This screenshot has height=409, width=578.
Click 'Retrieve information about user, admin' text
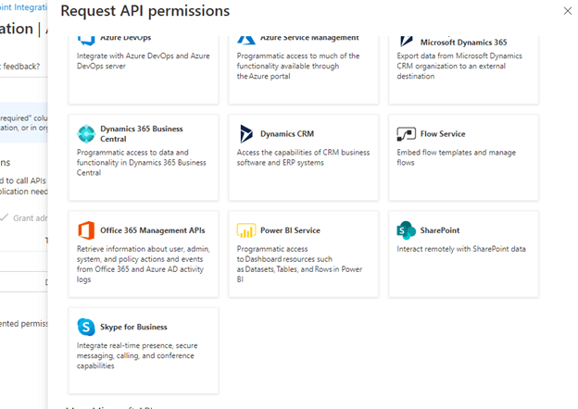click(x=143, y=249)
